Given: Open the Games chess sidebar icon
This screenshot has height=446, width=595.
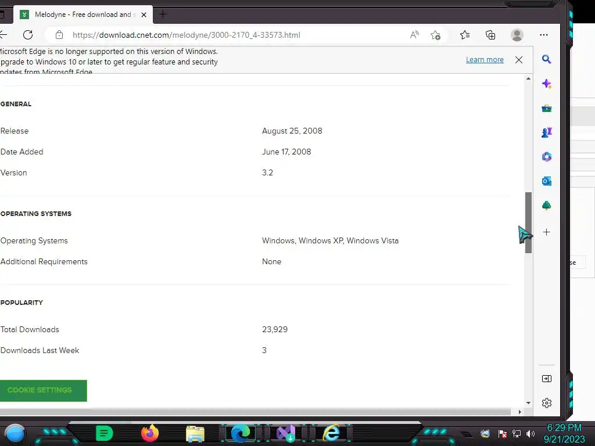Looking at the screenshot, I should click(x=546, y=132).
